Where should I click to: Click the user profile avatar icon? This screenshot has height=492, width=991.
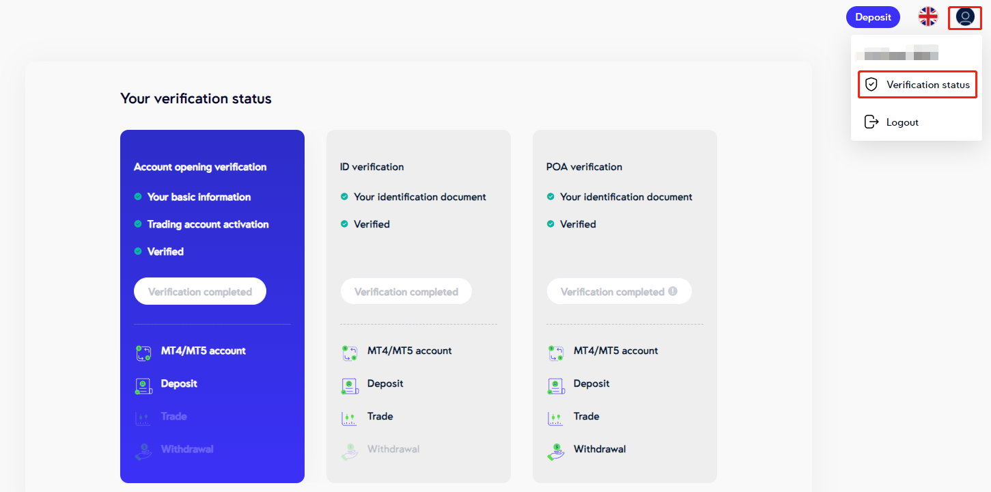pyautogui.click(x=964, y=17)
